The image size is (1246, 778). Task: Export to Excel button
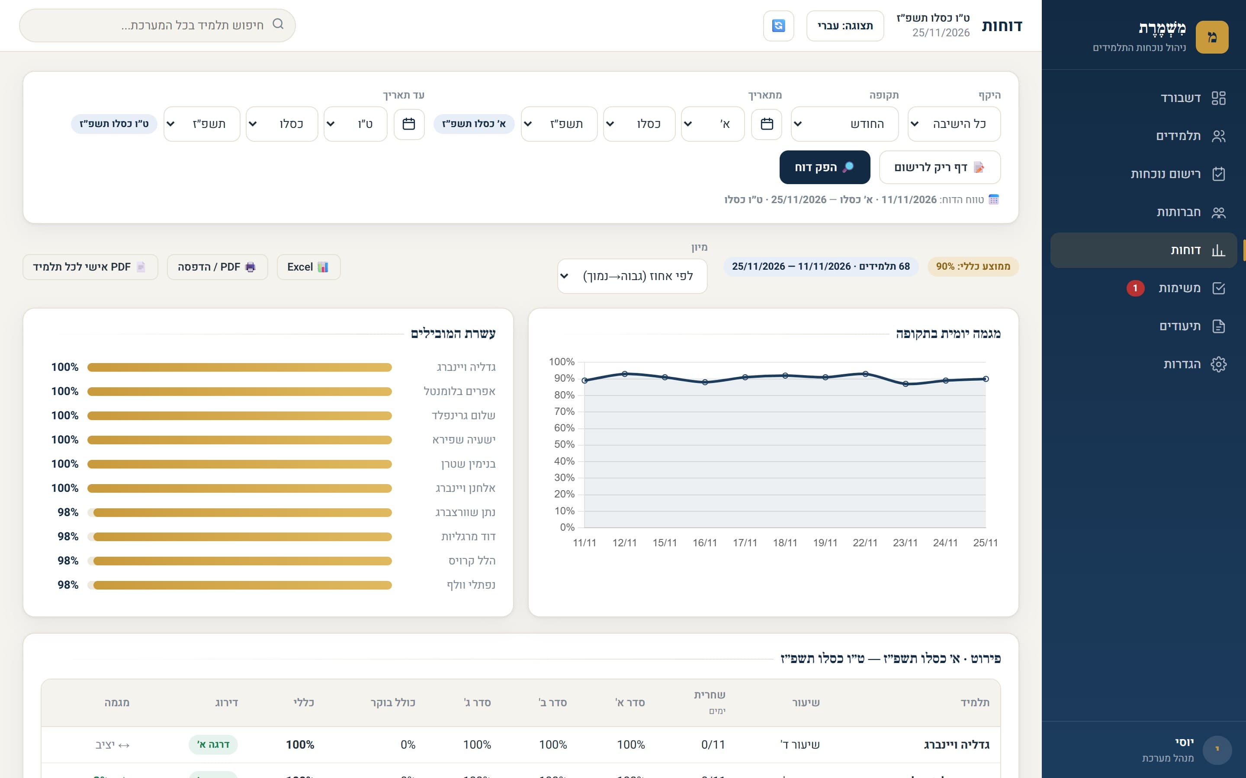click(x=308, y=267)
